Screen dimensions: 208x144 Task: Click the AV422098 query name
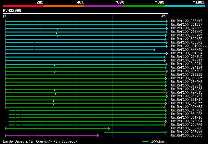12,10
